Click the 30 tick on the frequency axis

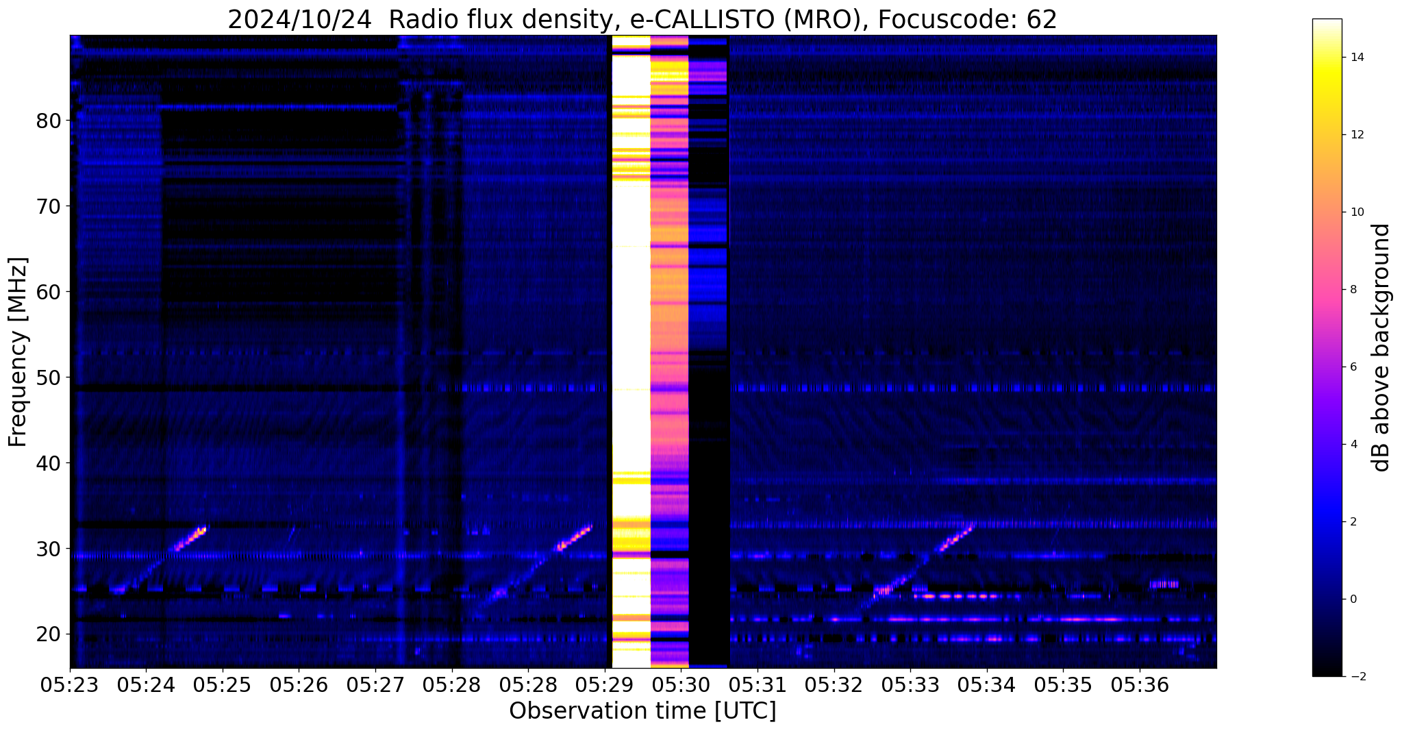(x=49, y=549)
